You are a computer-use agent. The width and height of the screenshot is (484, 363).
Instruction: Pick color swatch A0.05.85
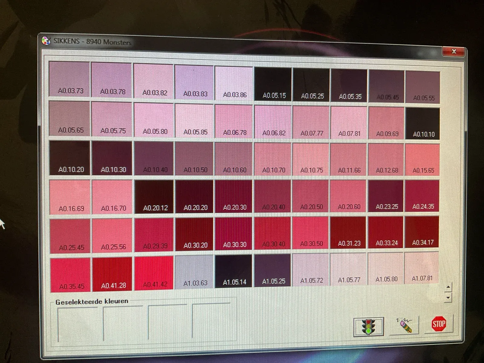[195, 121]
